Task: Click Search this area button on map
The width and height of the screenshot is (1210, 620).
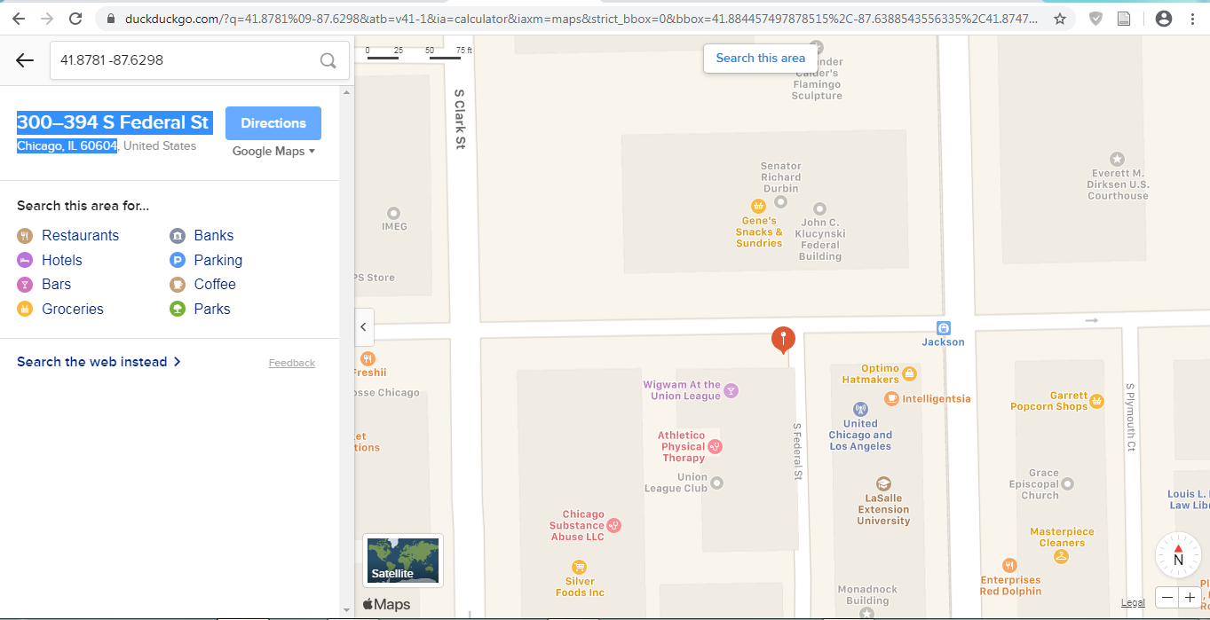Action: click(761, 59)
